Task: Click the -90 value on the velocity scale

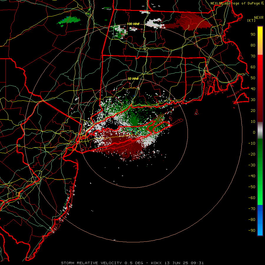Action: coord(252,231)
